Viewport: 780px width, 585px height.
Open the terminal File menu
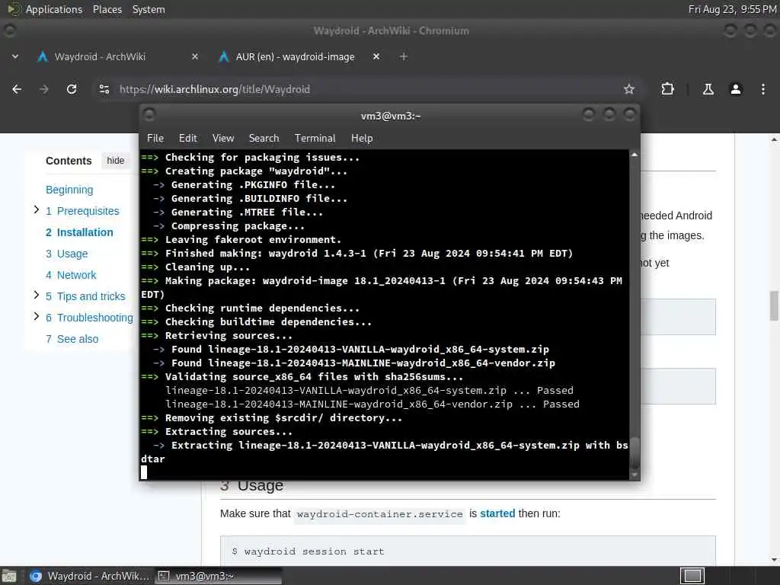click(x=155, y=139)
